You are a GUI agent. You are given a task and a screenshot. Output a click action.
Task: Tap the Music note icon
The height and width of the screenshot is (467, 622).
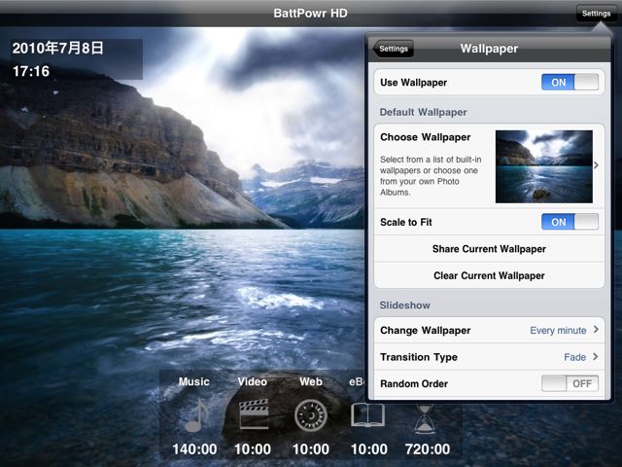[x=197, y=415]
